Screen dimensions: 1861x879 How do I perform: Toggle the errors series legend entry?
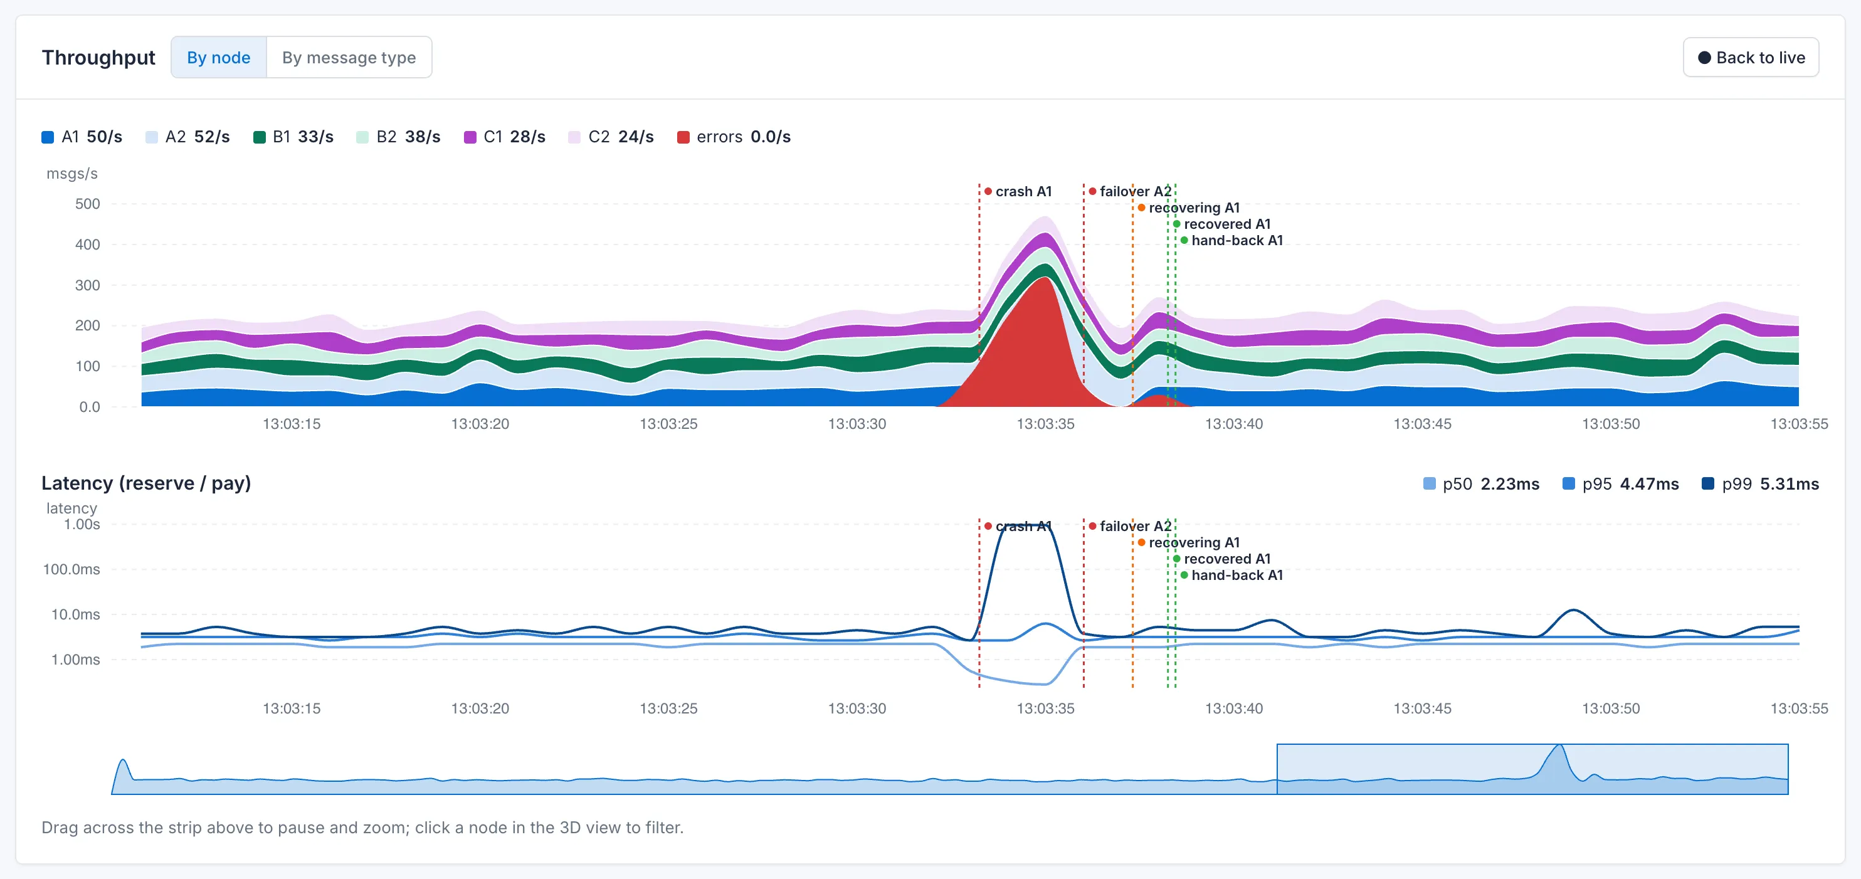point(733,137)
